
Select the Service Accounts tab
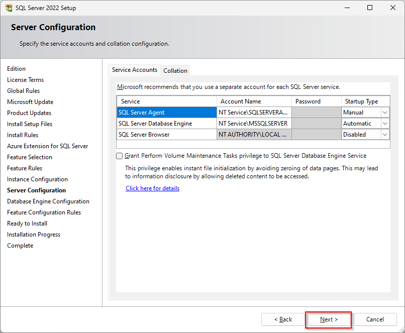[135, 70]
